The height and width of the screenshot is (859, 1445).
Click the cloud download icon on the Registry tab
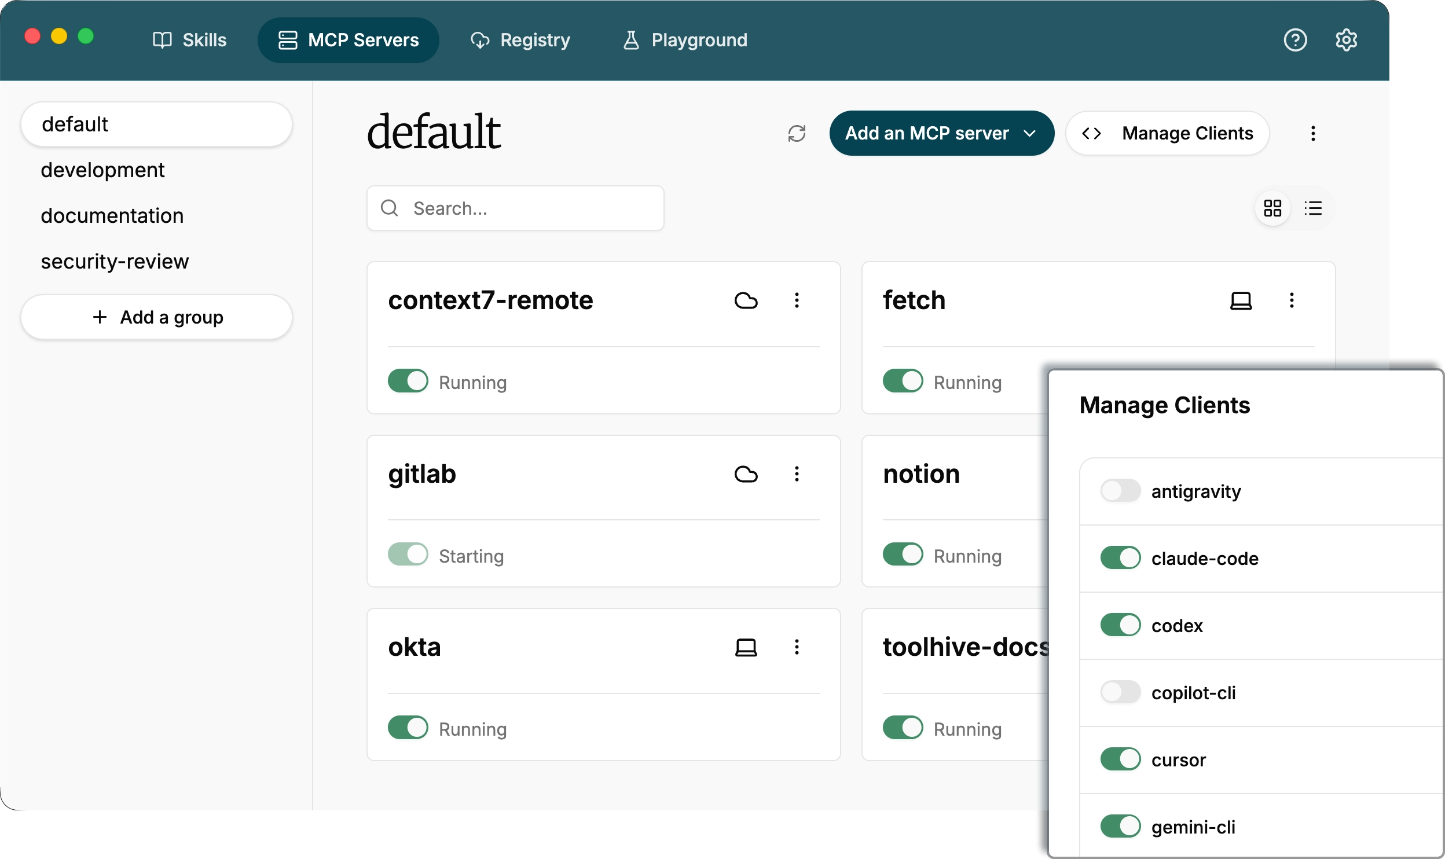point(480,40)
